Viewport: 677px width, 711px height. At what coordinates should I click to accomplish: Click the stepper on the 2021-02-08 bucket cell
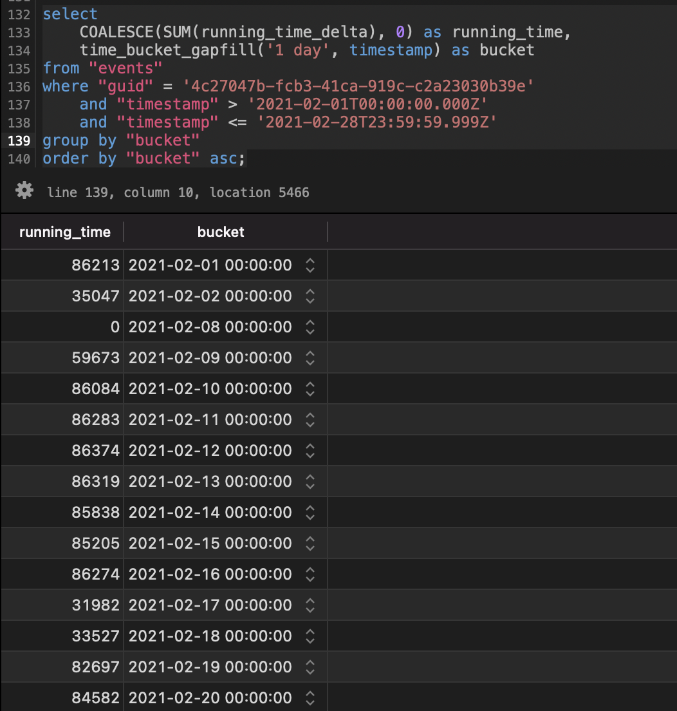[310, 327]
